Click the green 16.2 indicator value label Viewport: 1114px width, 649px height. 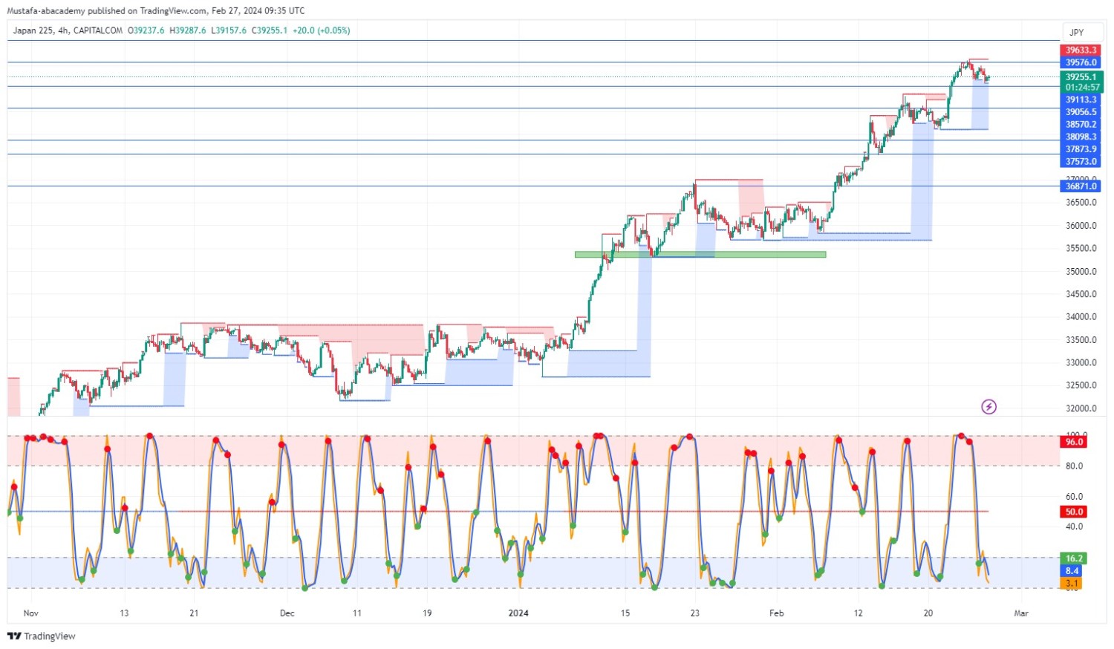coord(1074,558)
